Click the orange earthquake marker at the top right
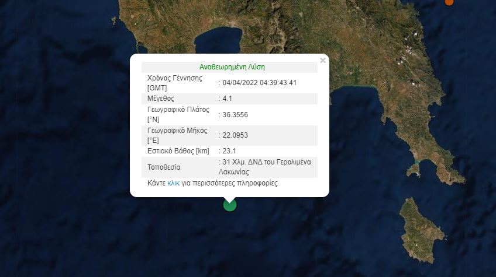 coord(449,2)
